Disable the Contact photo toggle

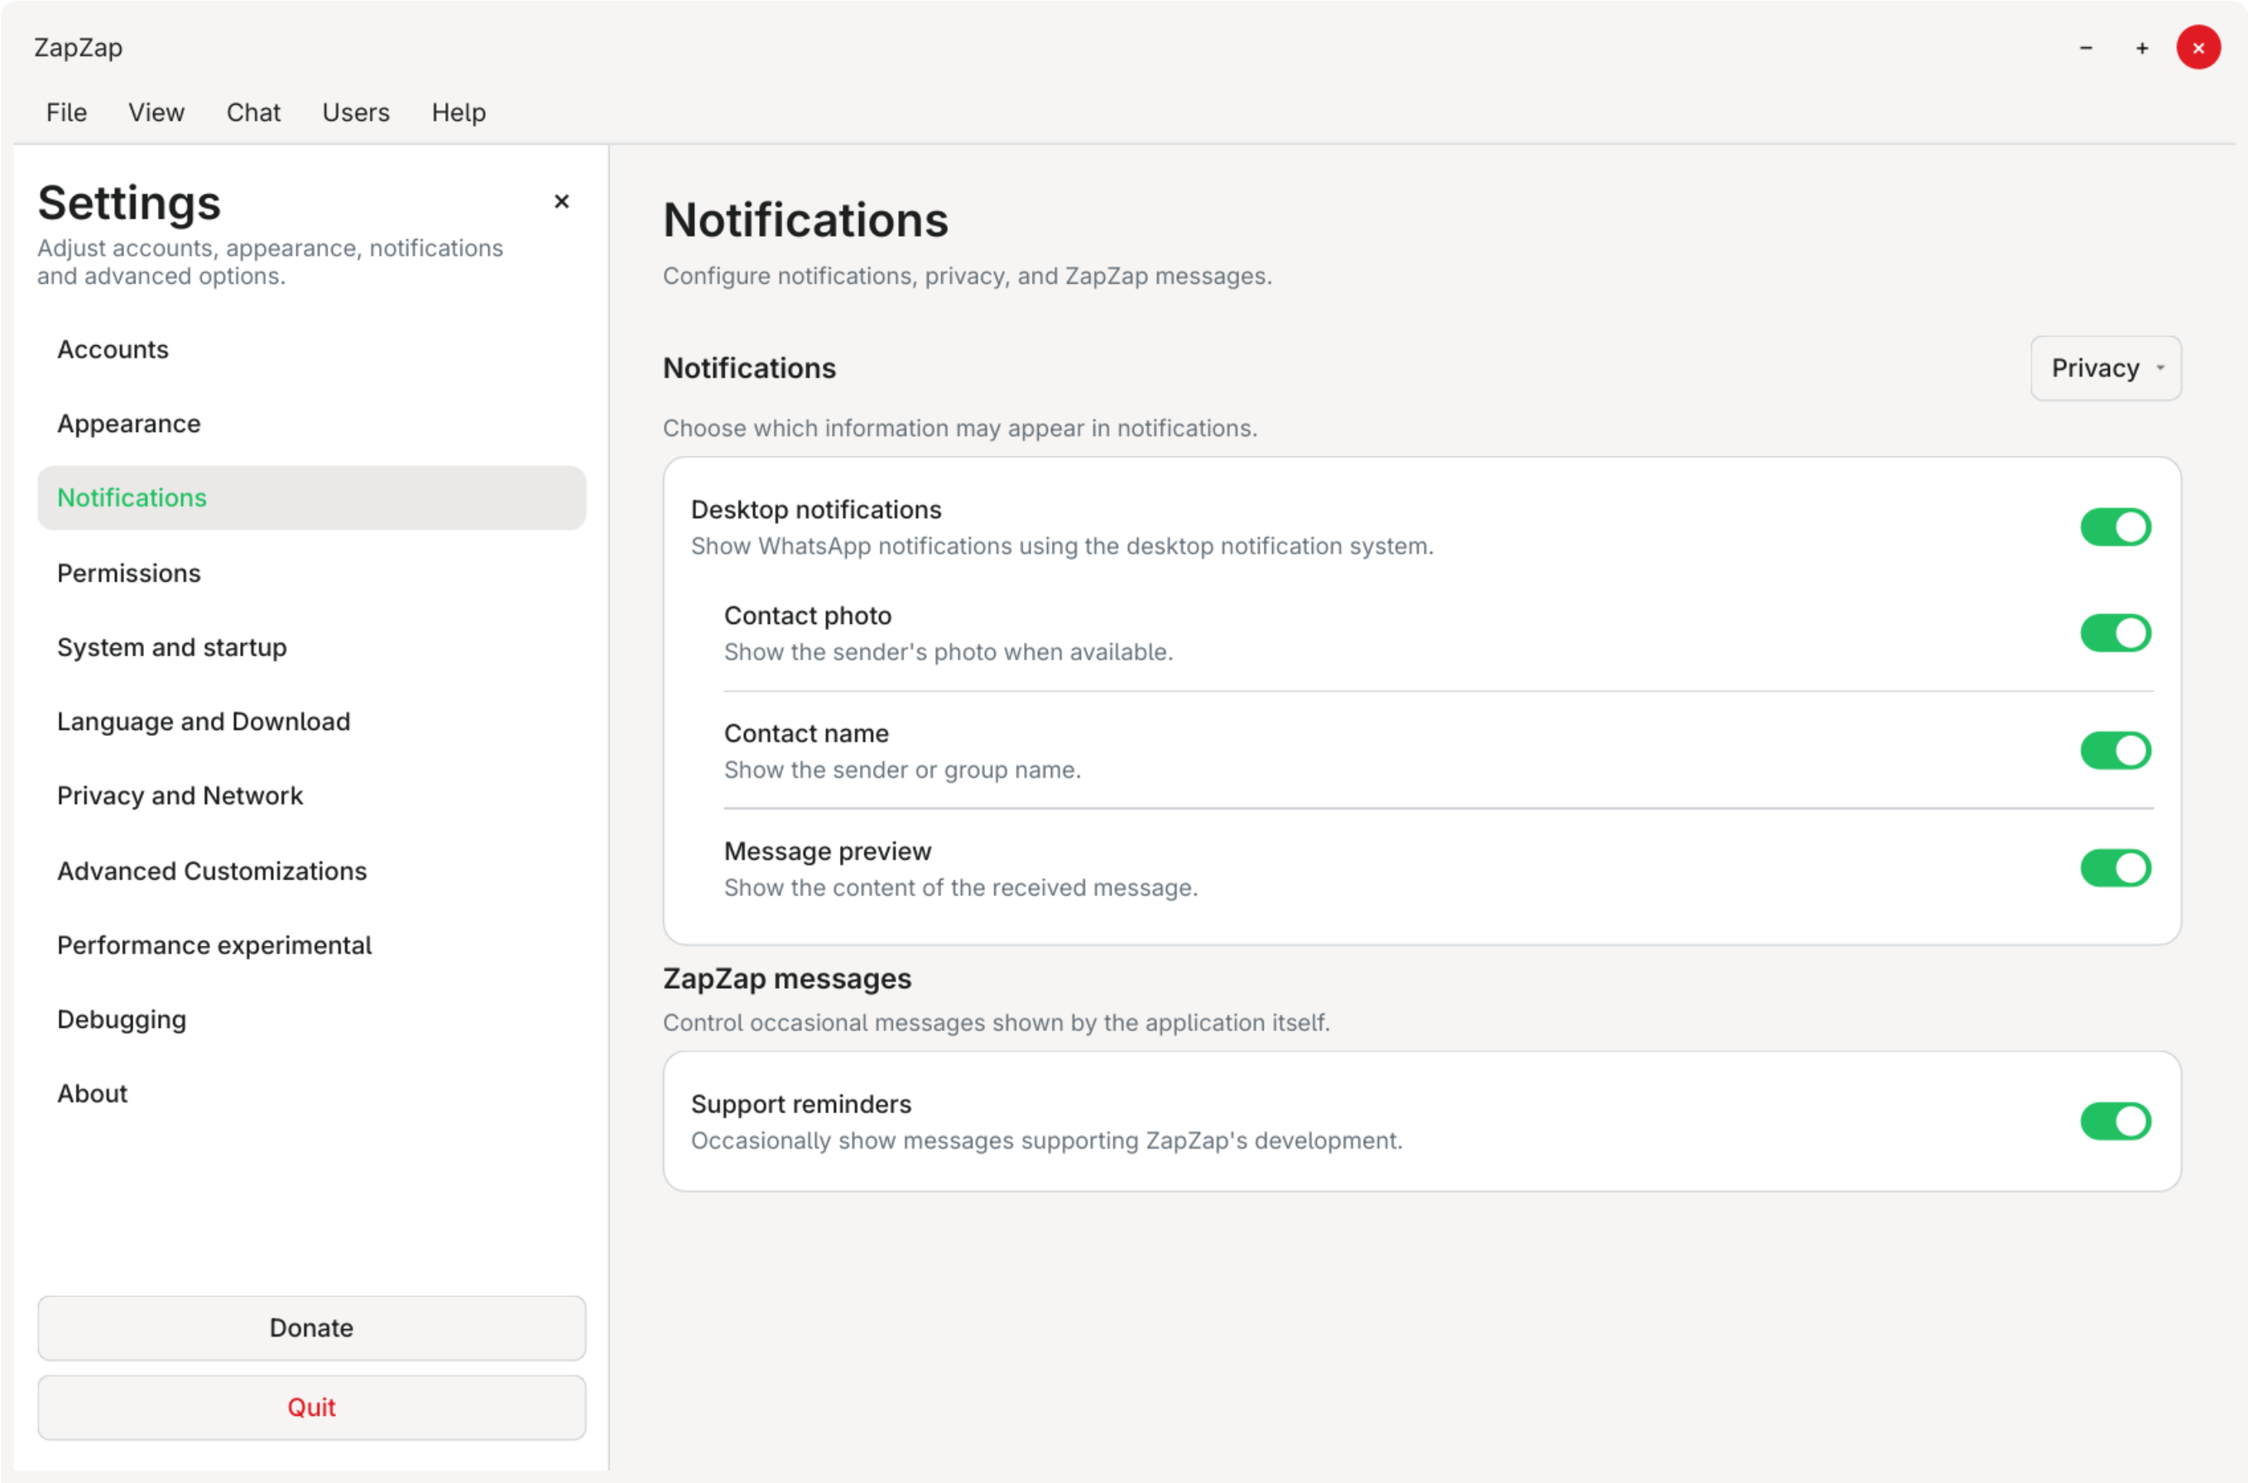2115,633
